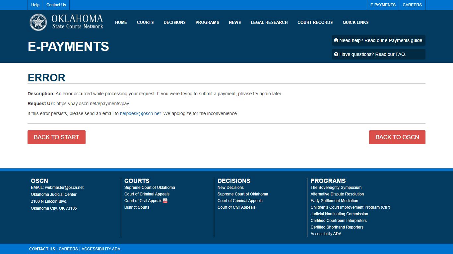The width and height of the screenshot is (453, 254).
Task: Open the e-Payments guide help button
Action: tap(379, 40)
